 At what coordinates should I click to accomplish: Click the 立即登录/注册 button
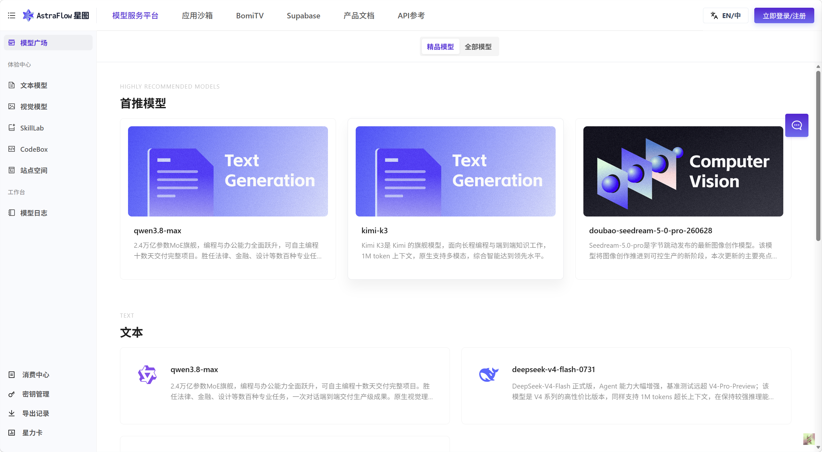coord(784,15)
